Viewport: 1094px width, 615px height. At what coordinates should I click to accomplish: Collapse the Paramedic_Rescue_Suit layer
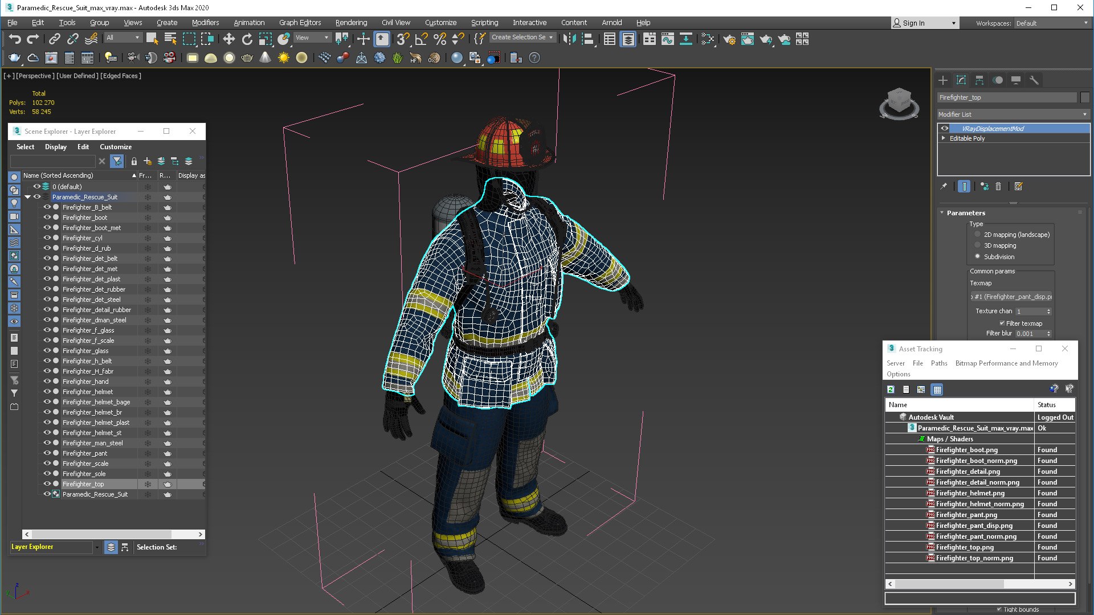(x=27, y=197)
